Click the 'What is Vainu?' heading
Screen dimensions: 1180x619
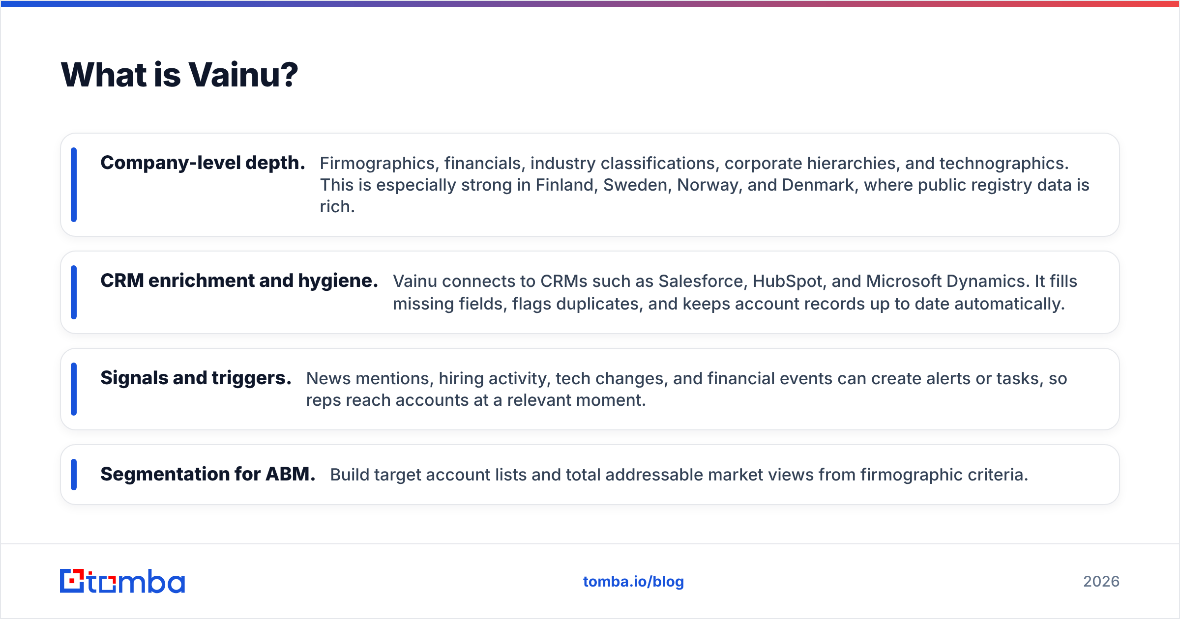pos(179,75)
